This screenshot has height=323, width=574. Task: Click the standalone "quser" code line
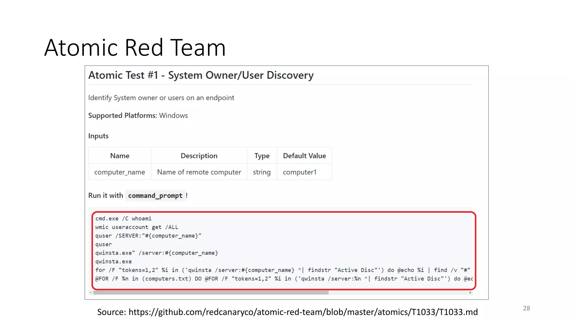pos(103,244)
